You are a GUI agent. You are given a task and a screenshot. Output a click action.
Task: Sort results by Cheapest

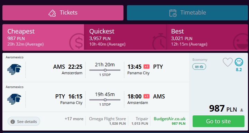(x=43, y=37)
